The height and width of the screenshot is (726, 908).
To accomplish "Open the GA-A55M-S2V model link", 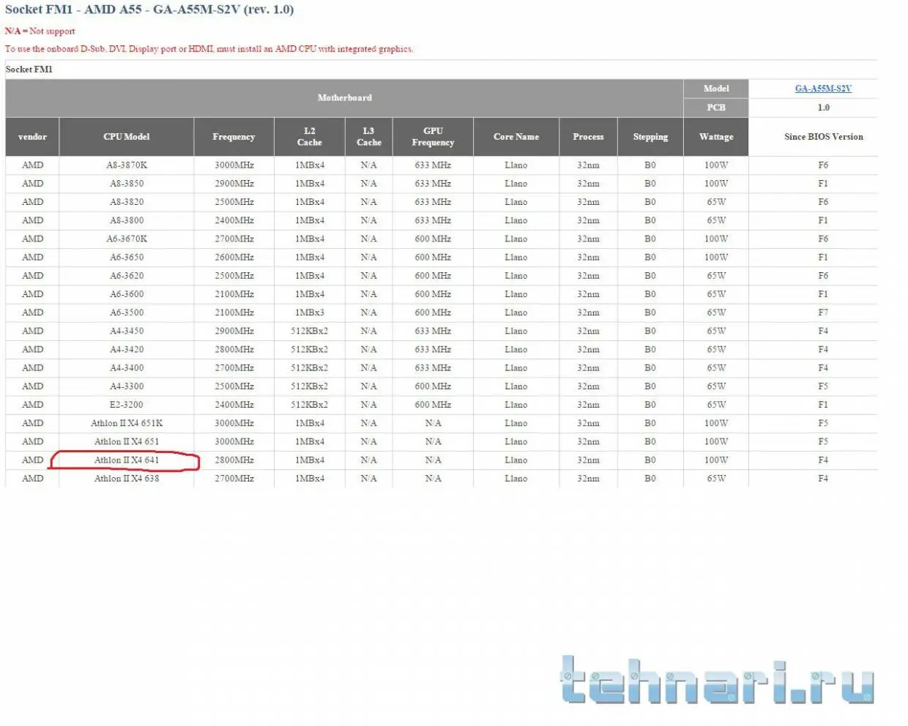I will pos(823,89).
